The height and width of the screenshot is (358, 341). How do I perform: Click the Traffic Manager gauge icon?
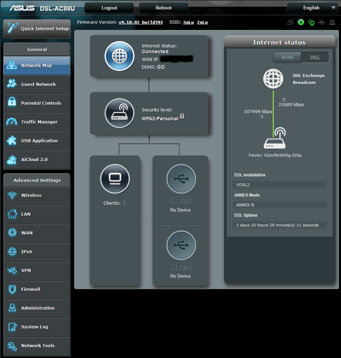coord(12,121)
